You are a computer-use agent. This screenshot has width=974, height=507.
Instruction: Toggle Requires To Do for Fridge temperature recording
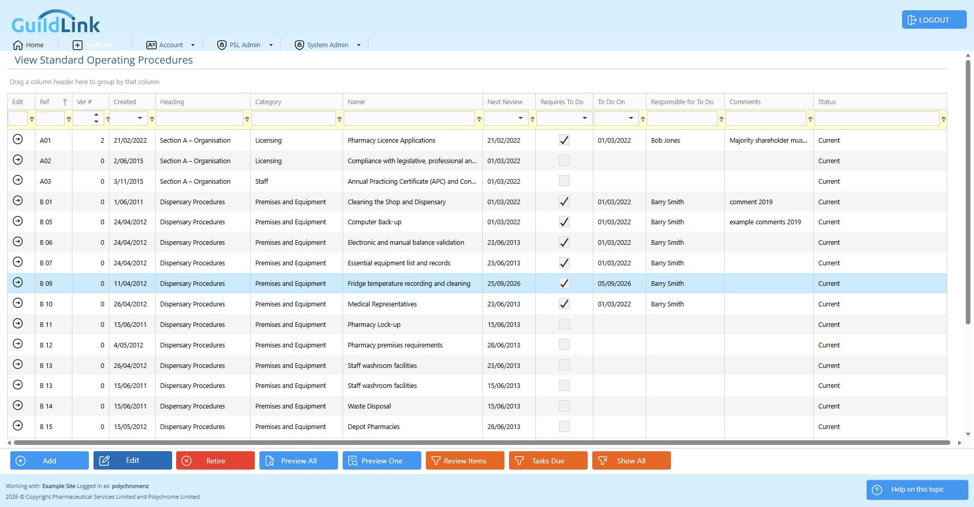(x=564, y=283)
